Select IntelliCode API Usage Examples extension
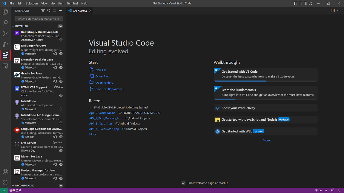The width and height of the screenshot is (344, 193). [x=38, y=119]
